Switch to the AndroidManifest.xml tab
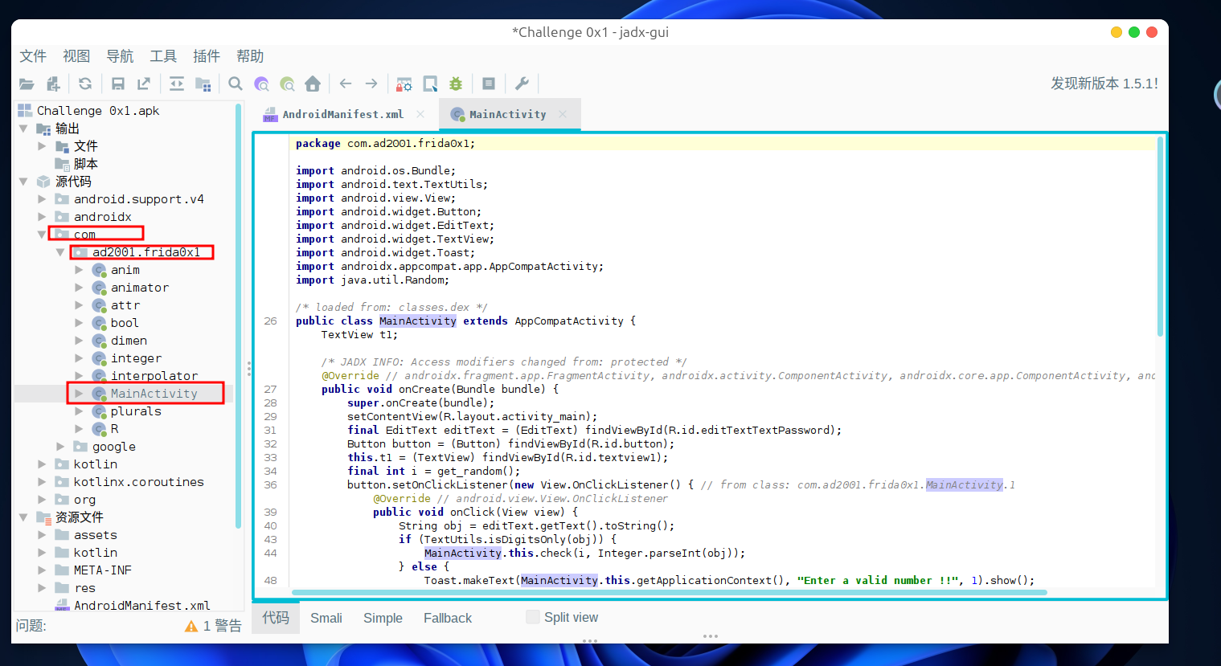The height and width of the screenshot is (666, 1221). [342, 115]
